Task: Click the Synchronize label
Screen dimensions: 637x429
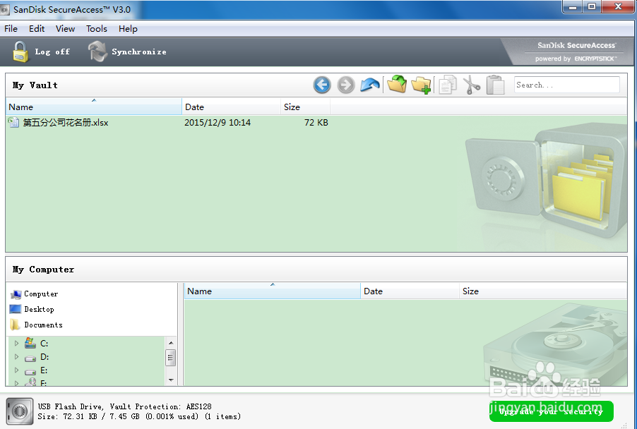Action: click(139, 52)
